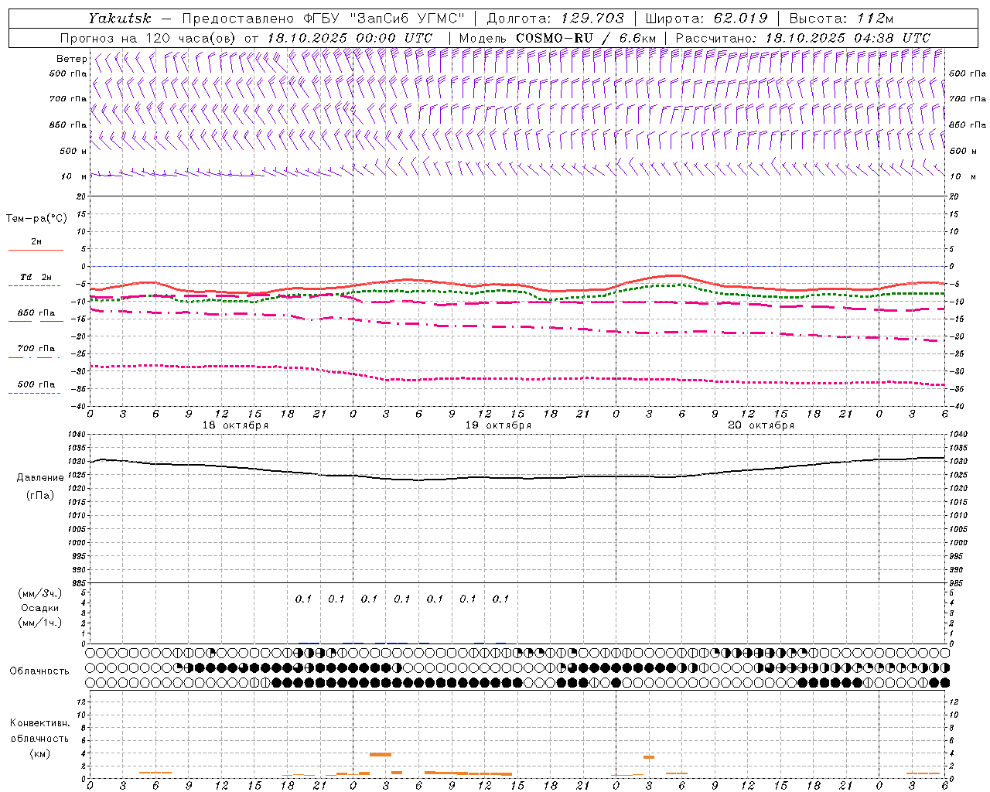
Task: Click the (мм/1ч.) precipitation unit label
Action: click(40, 623)
